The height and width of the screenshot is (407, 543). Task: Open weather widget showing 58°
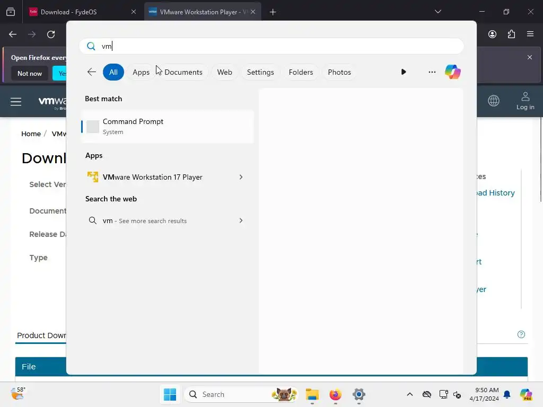click(x=17, y=394)
